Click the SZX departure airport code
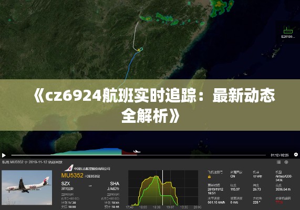 [x=66, y=184]
